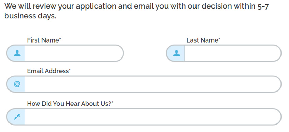The width and height of the screenshot is (289, 132).
Task: Click the asterisk after How Did You Hear About Us?
Action: (112, 102)
